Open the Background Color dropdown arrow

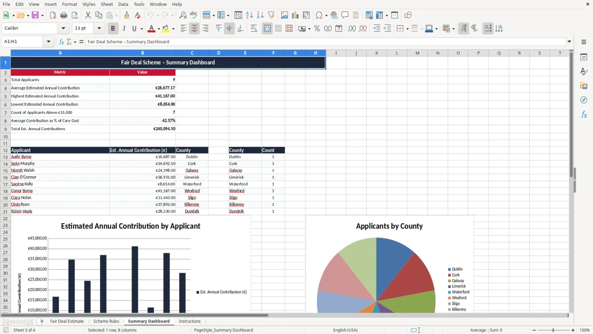coord(173,29)
